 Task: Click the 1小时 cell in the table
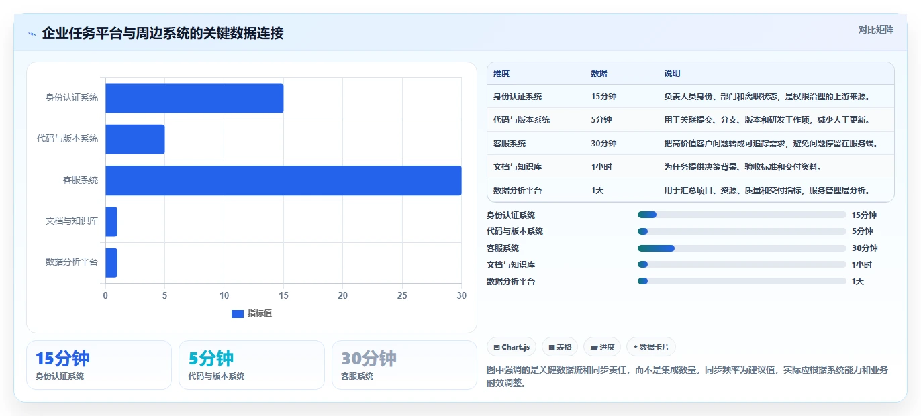601,167
